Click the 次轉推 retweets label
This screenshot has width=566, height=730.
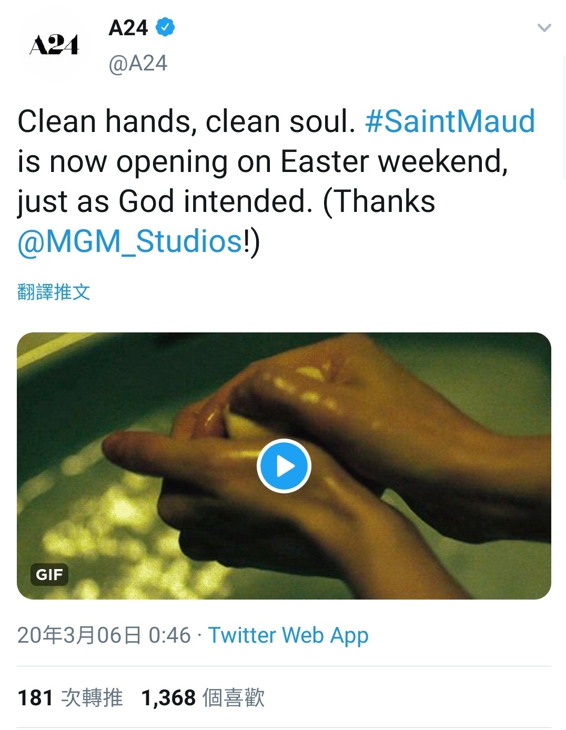pos(92,698)
